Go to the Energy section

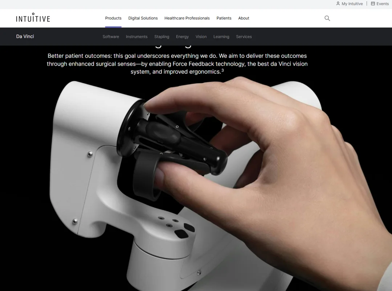pos(182,37)
